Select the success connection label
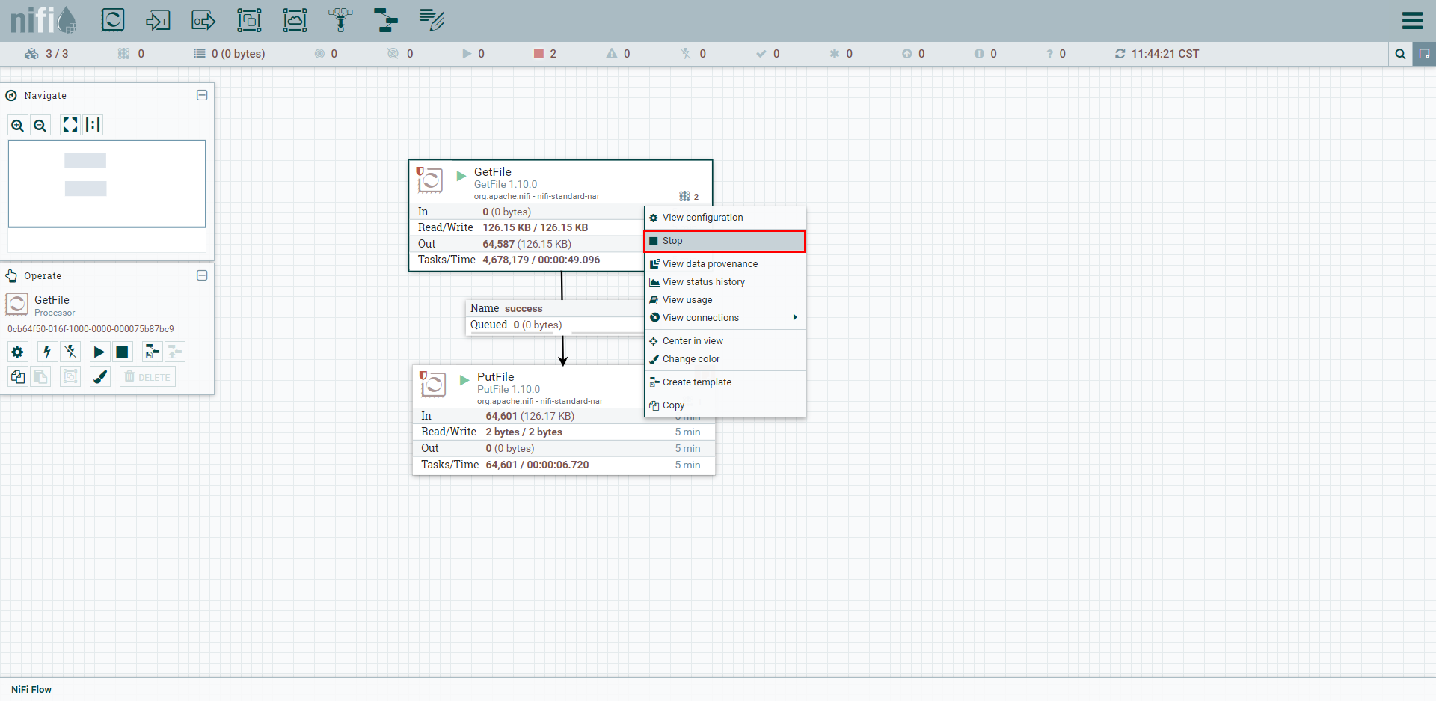Screen dimensions: 1436x701 [524, 308]
